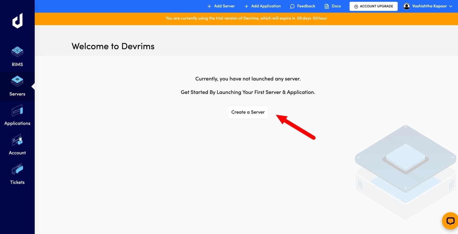
Task: Click the Add Server top link
Action: [x=221, y=6]
